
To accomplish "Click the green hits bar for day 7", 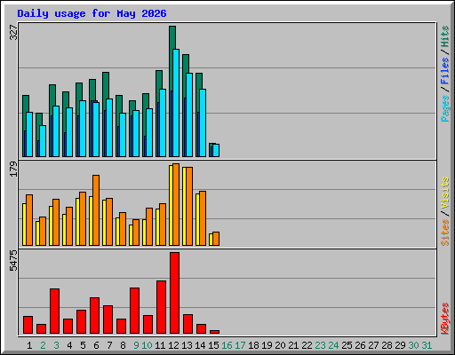I will coord(106,86).
